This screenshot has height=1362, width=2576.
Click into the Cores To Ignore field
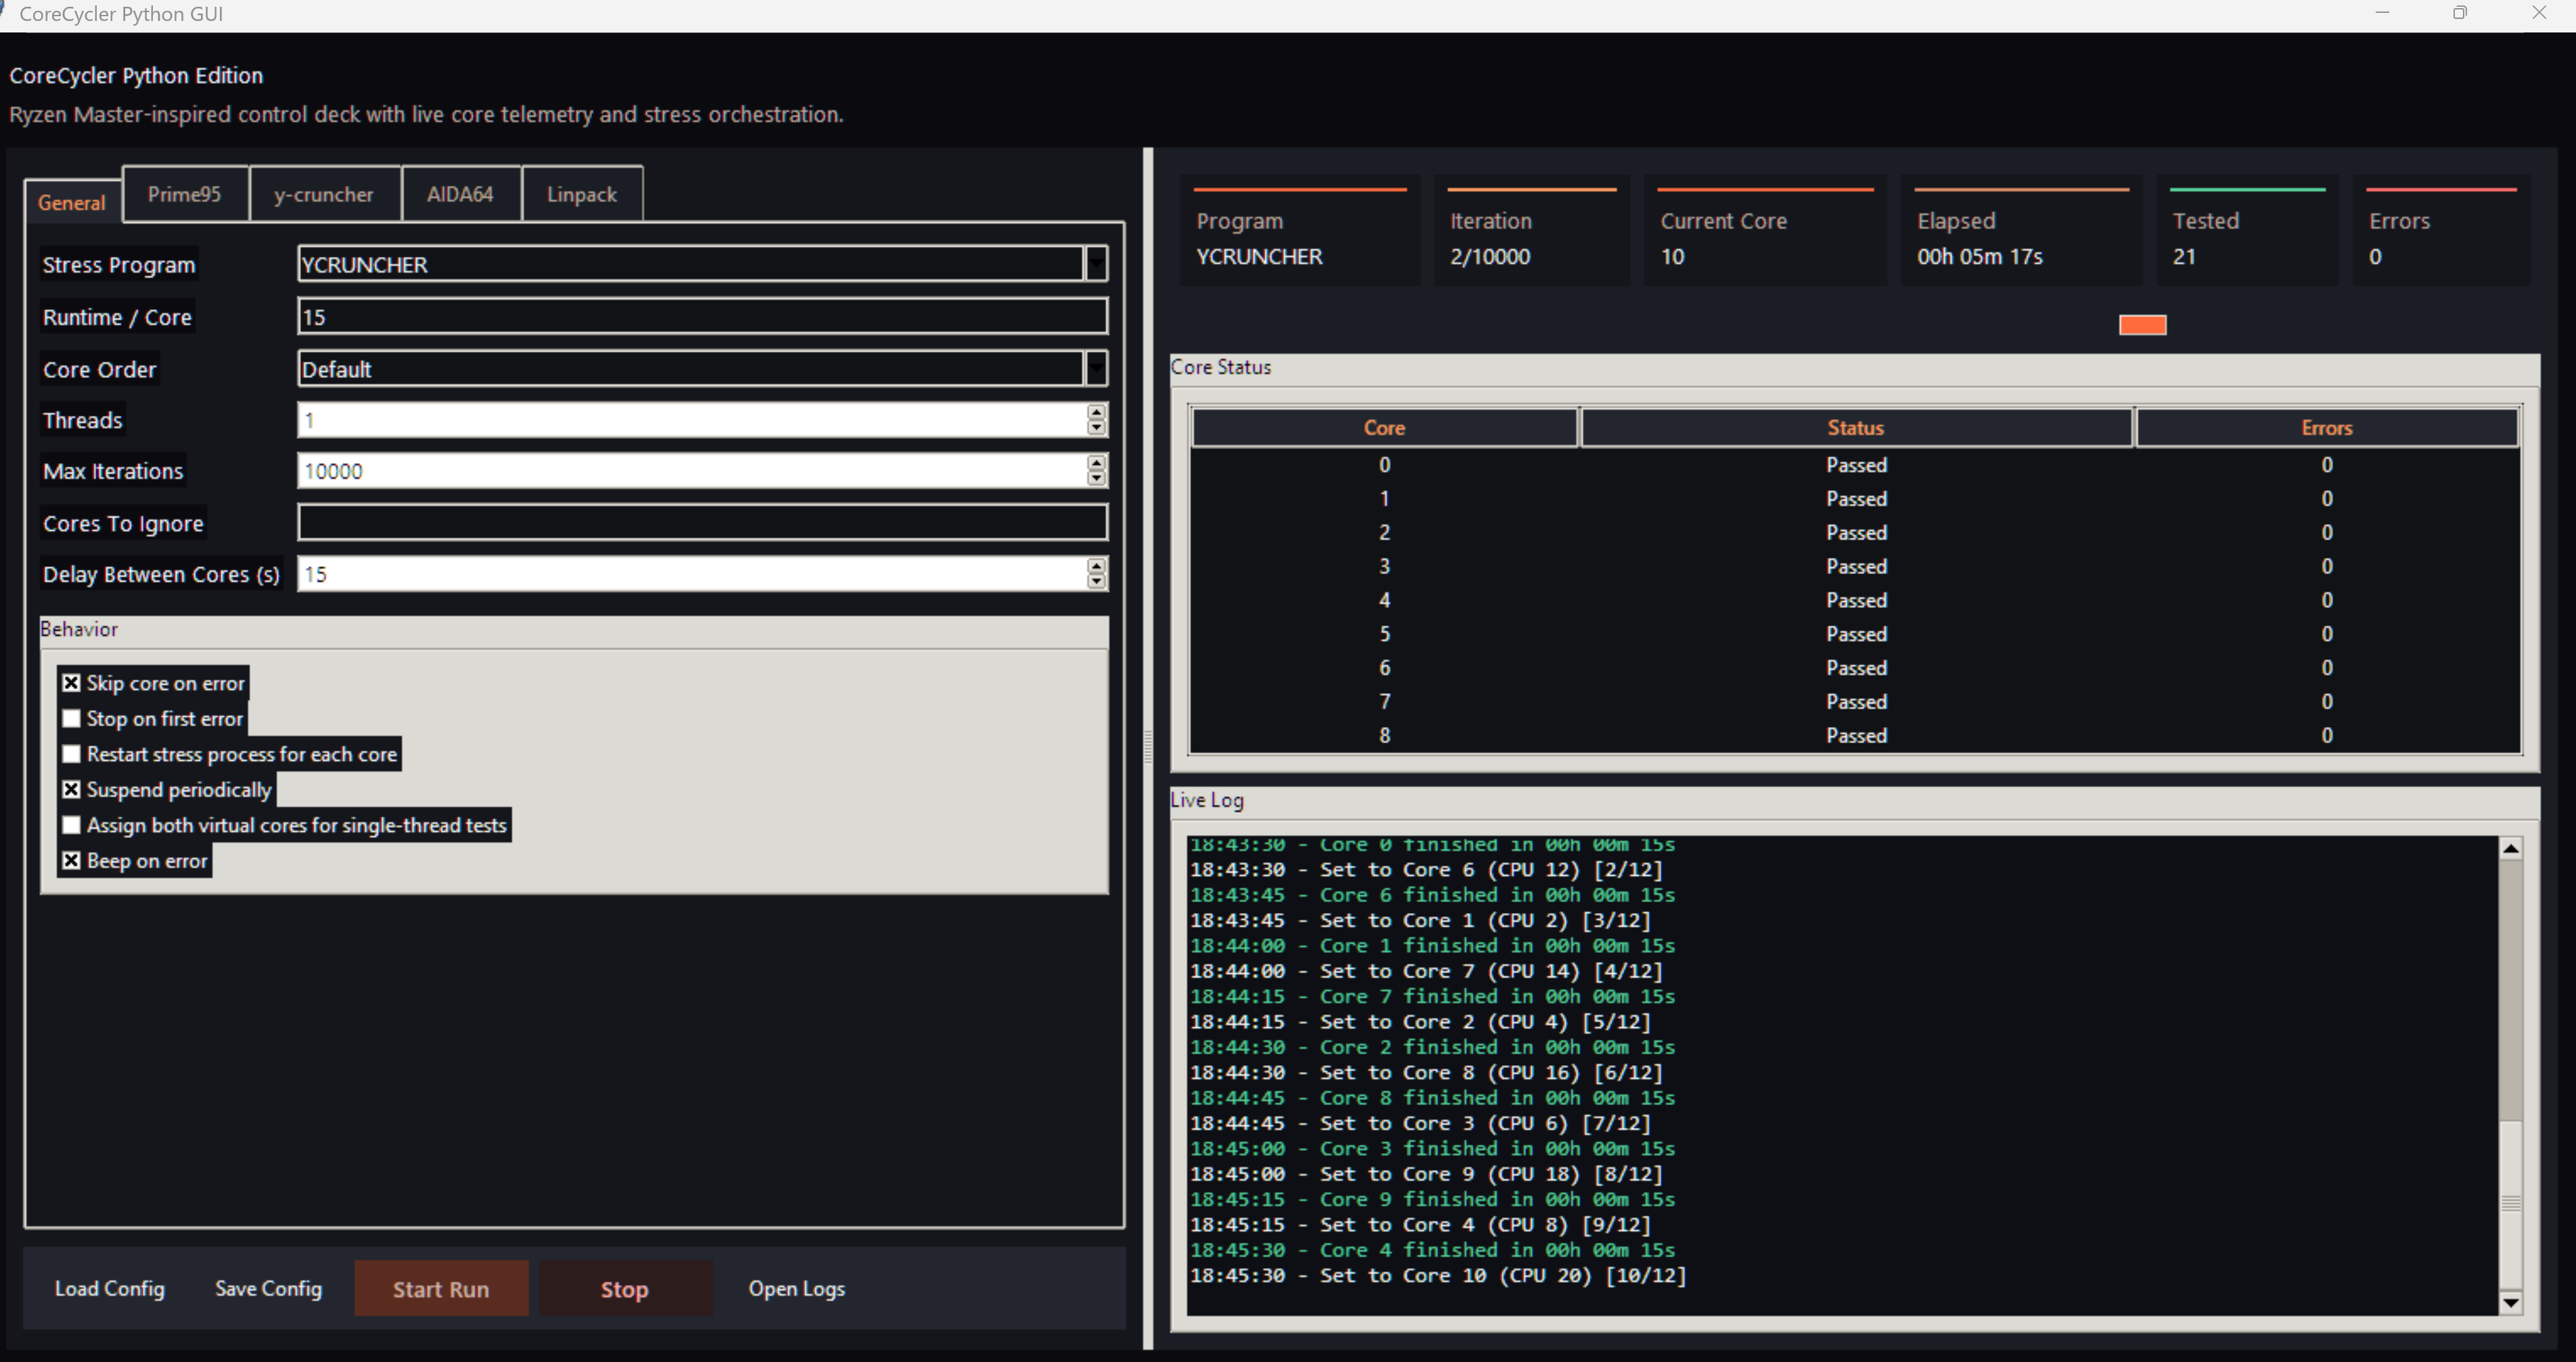coord(700,523)
